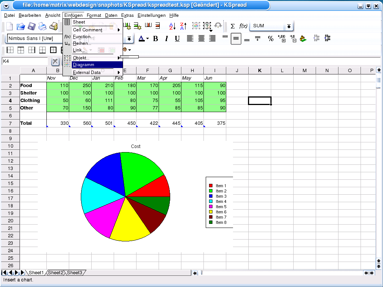The width and height of the screenshot is (383, 287).
Task: Sort ascending with the A-Z icon
Action: click(x=172, y=26)
